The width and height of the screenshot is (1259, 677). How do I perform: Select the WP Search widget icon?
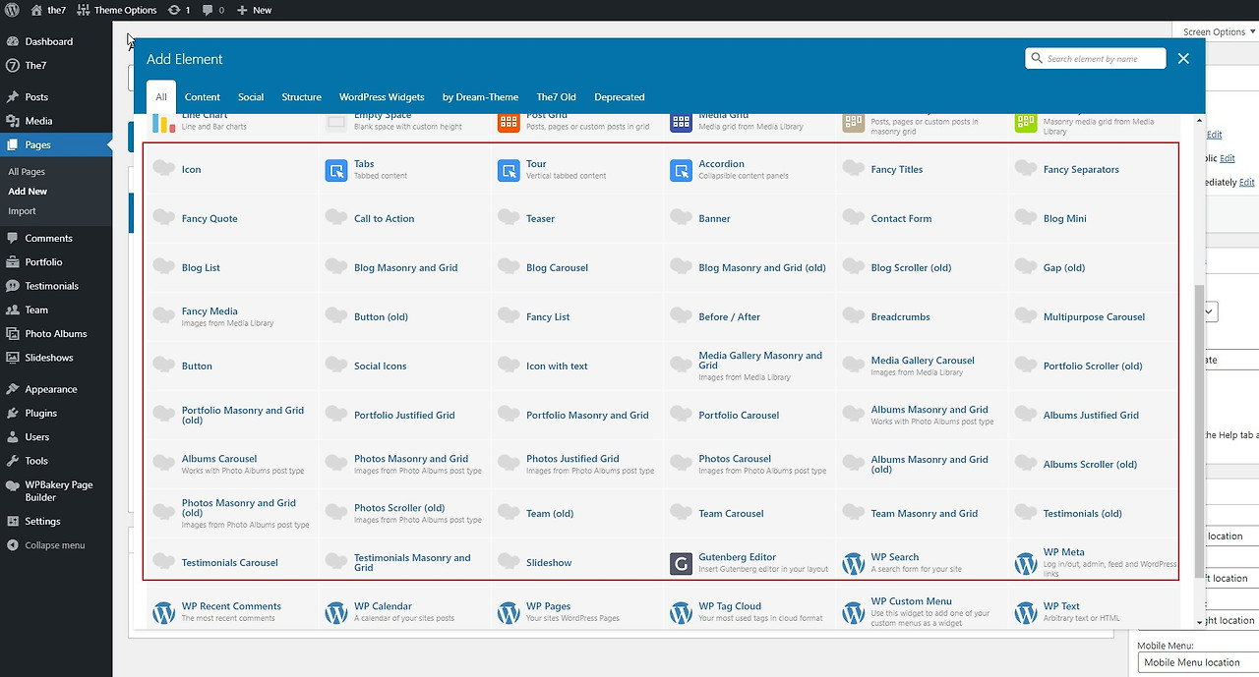[854, 563]
